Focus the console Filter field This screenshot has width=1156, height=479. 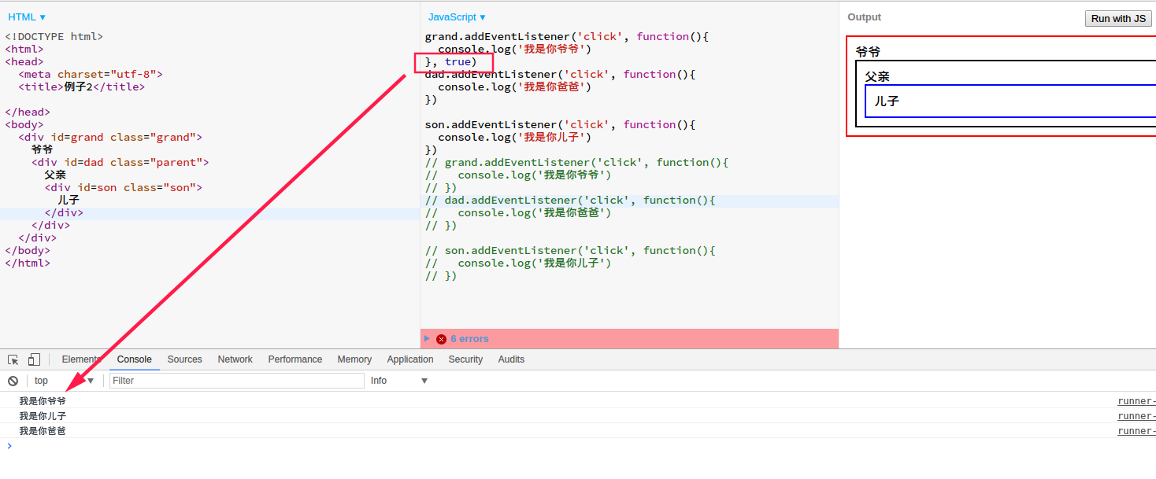click(x=237, y=381)
